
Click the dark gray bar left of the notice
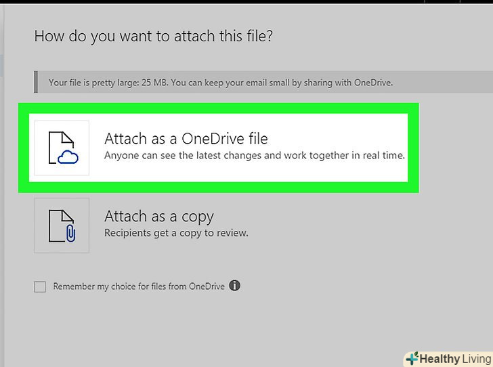coord(36,83)
